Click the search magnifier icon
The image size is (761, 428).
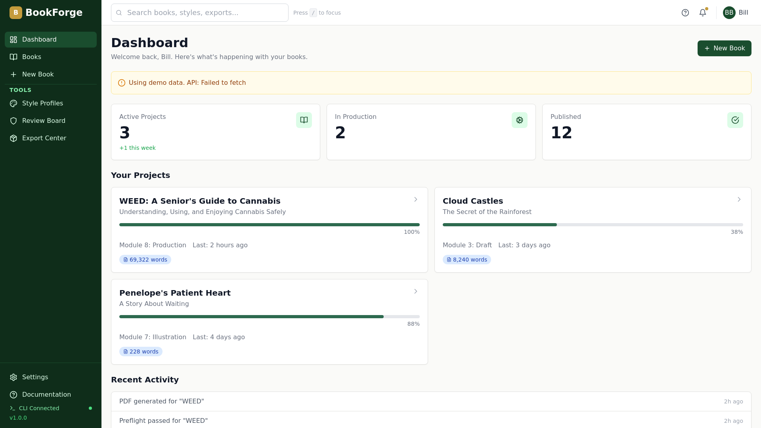coord(119,13)
